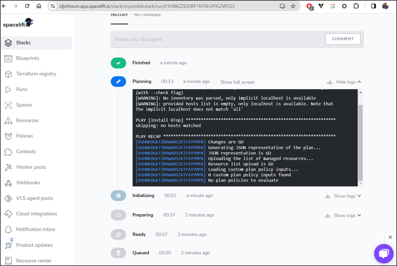
Task: Click 'No plan policies to evaluate' log line
Action: (x=243, y=180)
